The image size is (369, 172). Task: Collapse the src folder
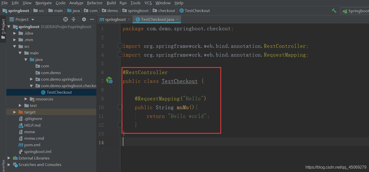tap(15, 46)
